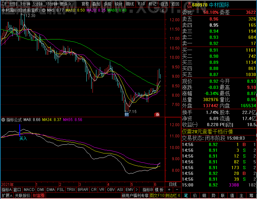Expand the chart title dropdown next to 中材国际(日线,前复权)

click(x=44, y=10)
